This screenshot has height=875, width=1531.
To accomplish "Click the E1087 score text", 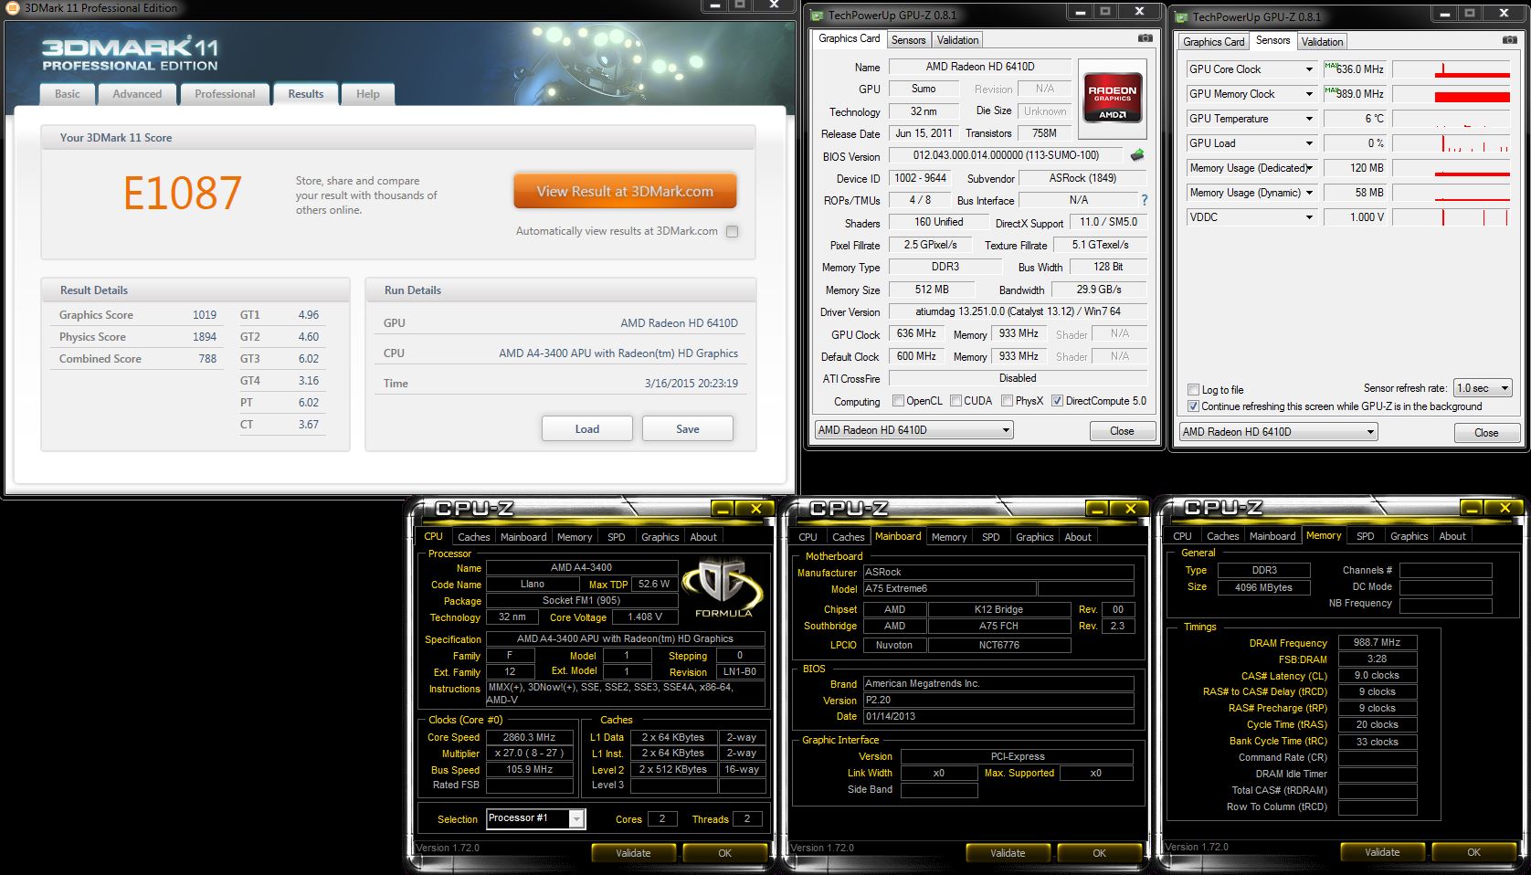I will click(183, 193).
